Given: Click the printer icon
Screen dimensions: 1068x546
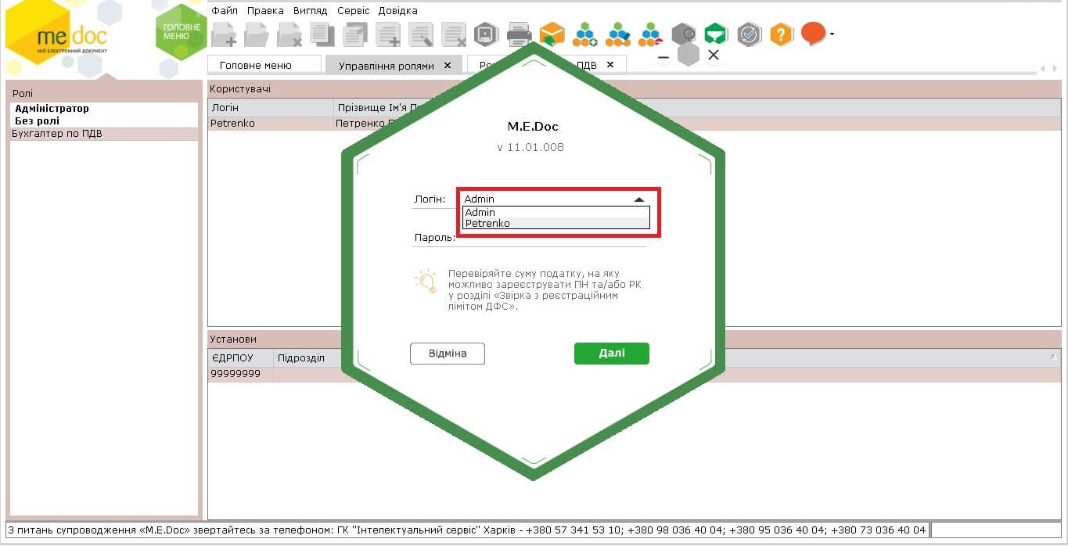Looking at the screenshot, I should (520, 34).
